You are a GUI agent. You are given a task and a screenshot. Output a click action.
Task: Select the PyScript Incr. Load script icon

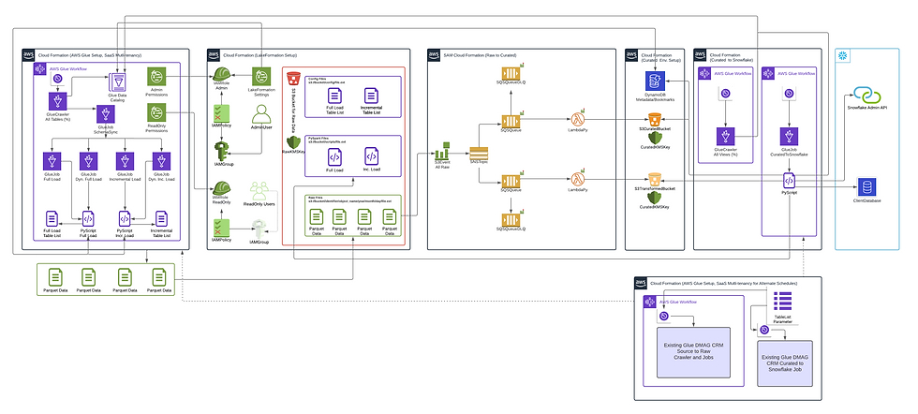124,219
